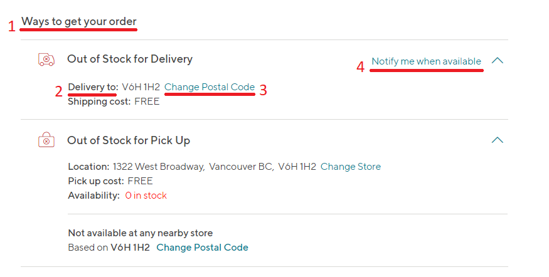
Task: Click the 1322 West Broadway location address
Action: click(x=158, y=167)
